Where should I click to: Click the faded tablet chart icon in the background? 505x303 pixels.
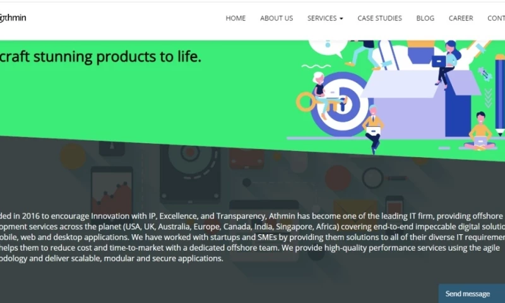tap(112, 190)
